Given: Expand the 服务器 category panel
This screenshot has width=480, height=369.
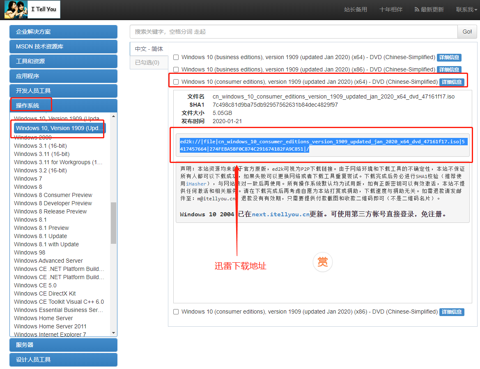Looking at the screenshot, I should tap(63, 345).
